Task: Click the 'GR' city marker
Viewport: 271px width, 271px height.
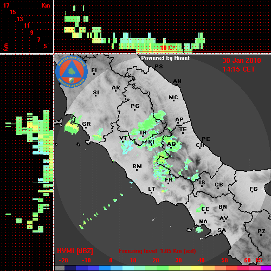Action: (86, 125)
